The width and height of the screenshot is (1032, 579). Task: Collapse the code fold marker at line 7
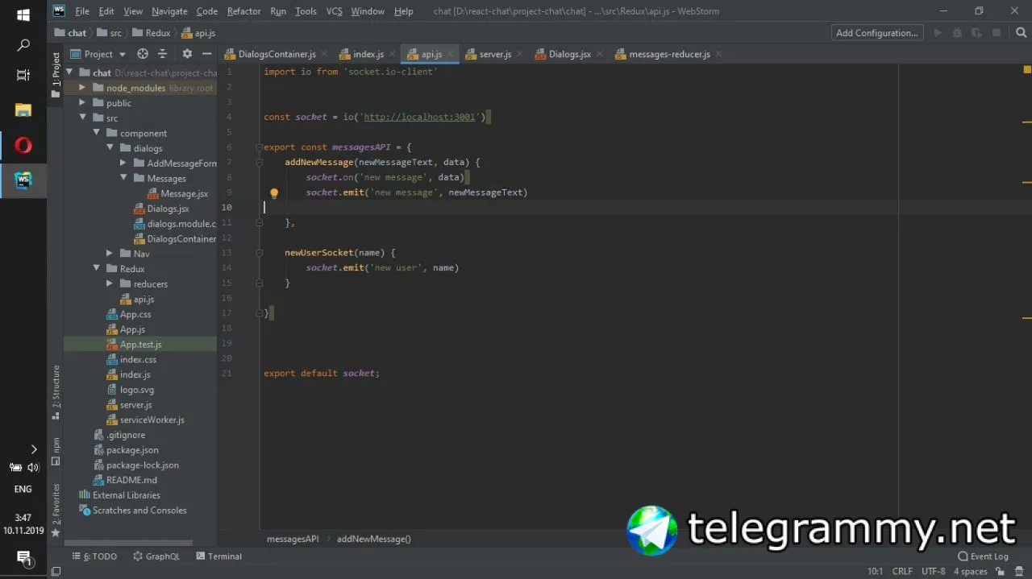click(259, 163)
